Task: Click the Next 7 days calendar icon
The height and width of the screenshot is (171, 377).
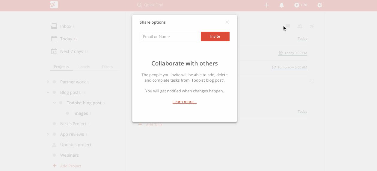Action: [54, 51]
